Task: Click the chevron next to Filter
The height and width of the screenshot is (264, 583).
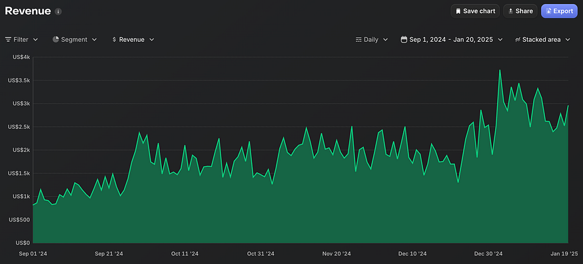Action: pos(35,39)
